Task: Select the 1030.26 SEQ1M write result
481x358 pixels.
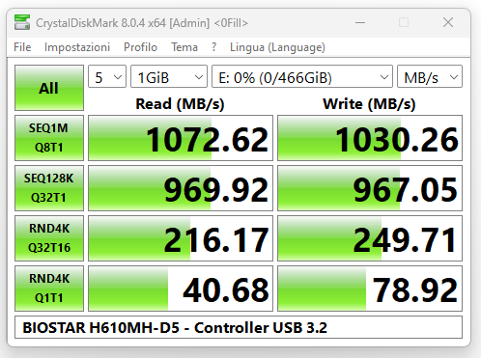Action: [370, 138]
